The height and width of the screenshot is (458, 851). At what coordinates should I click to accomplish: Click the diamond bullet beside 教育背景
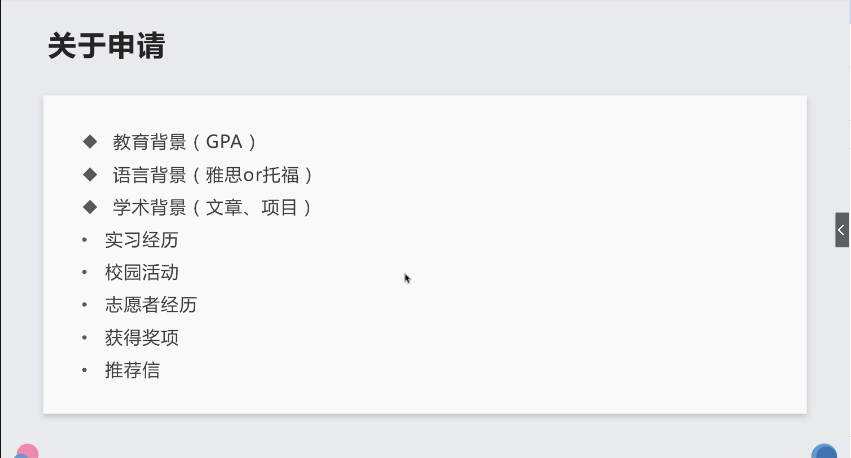[x=90, y=142]
